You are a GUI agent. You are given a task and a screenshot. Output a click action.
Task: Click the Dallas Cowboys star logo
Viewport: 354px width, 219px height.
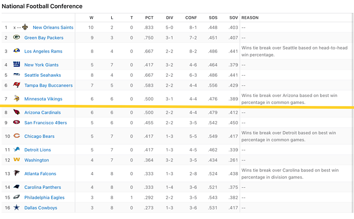(17, 207)
